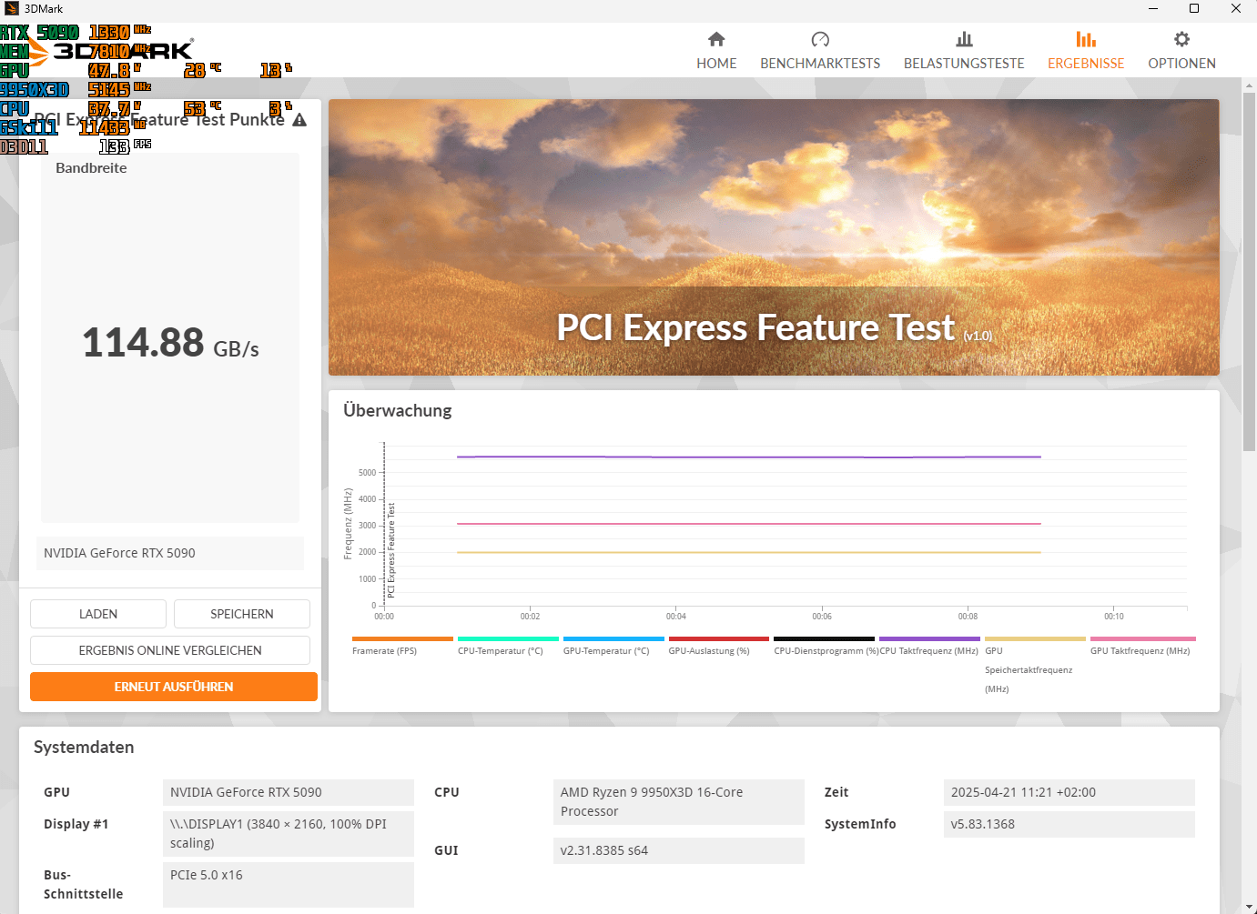
Task: Toggle GPU-Auslastung legend swatch
Action: tap(719, 638)
